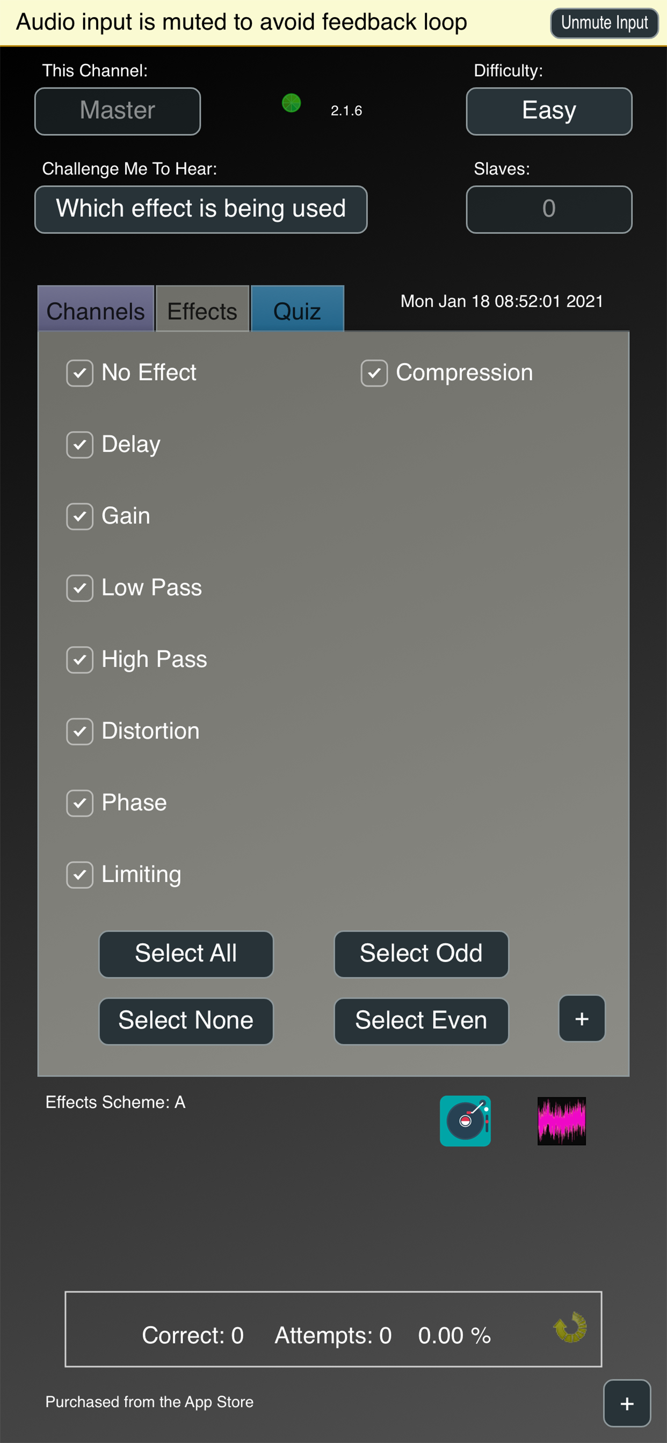667x1443 pixels.
Task: Toggle the Compression checkbox
Action: tap(374, 373)
